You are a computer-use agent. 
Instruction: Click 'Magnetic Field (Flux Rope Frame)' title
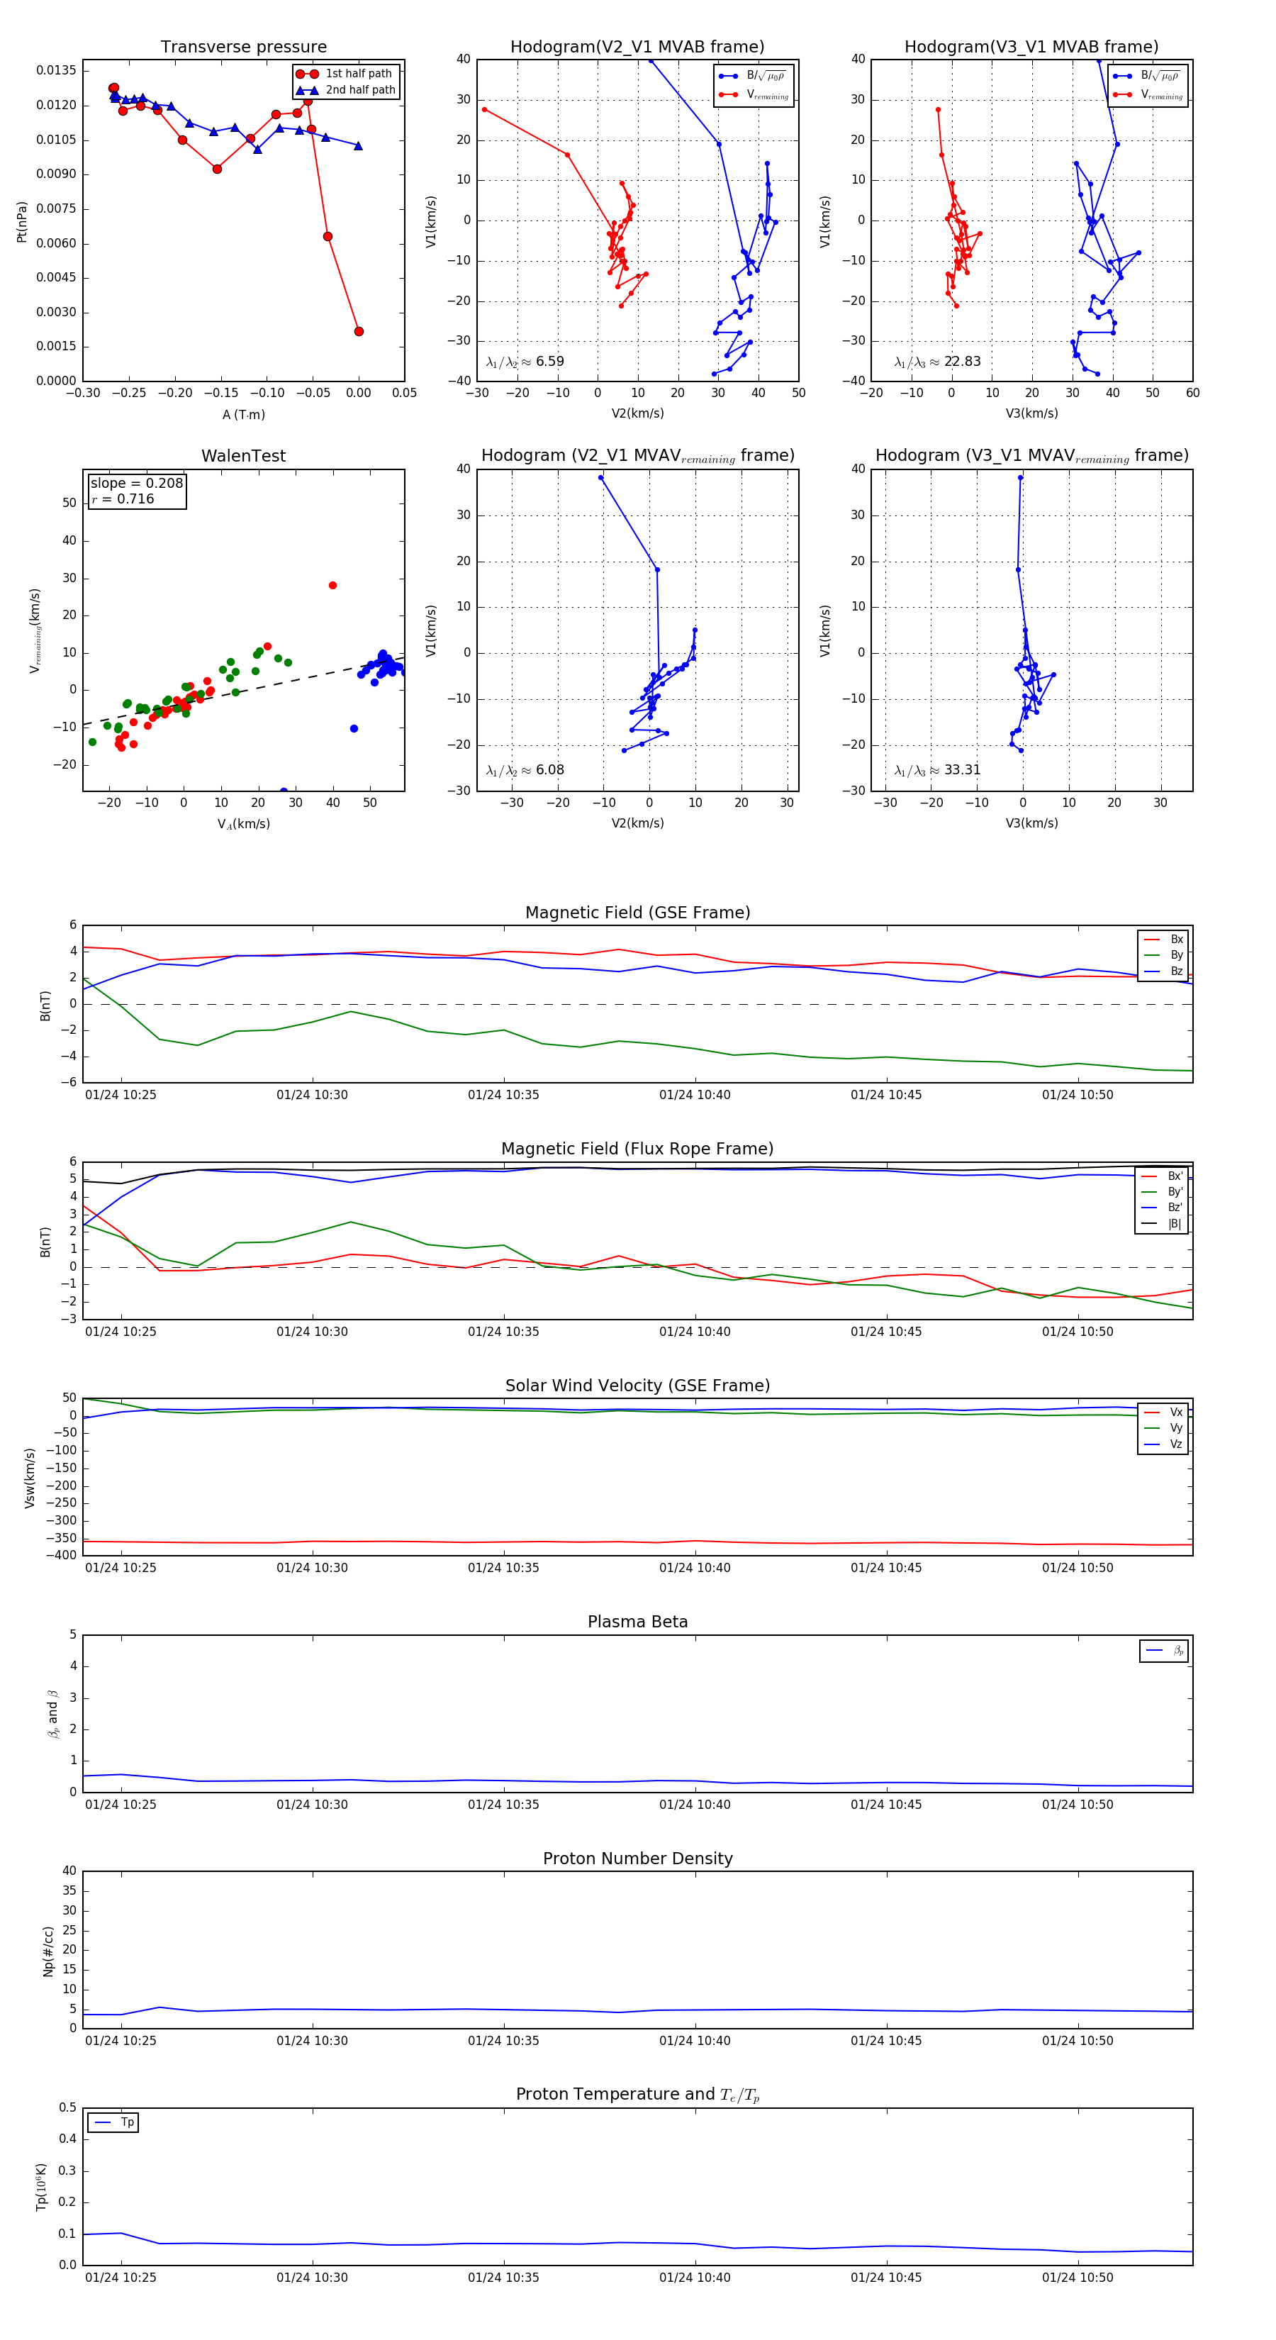[x=637, y=1149]
